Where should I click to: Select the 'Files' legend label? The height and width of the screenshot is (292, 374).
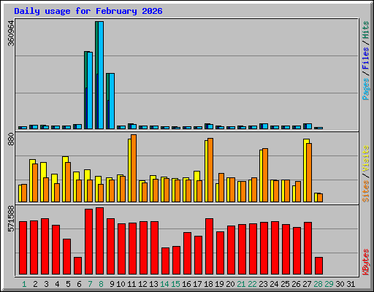(x=365, y=58)
